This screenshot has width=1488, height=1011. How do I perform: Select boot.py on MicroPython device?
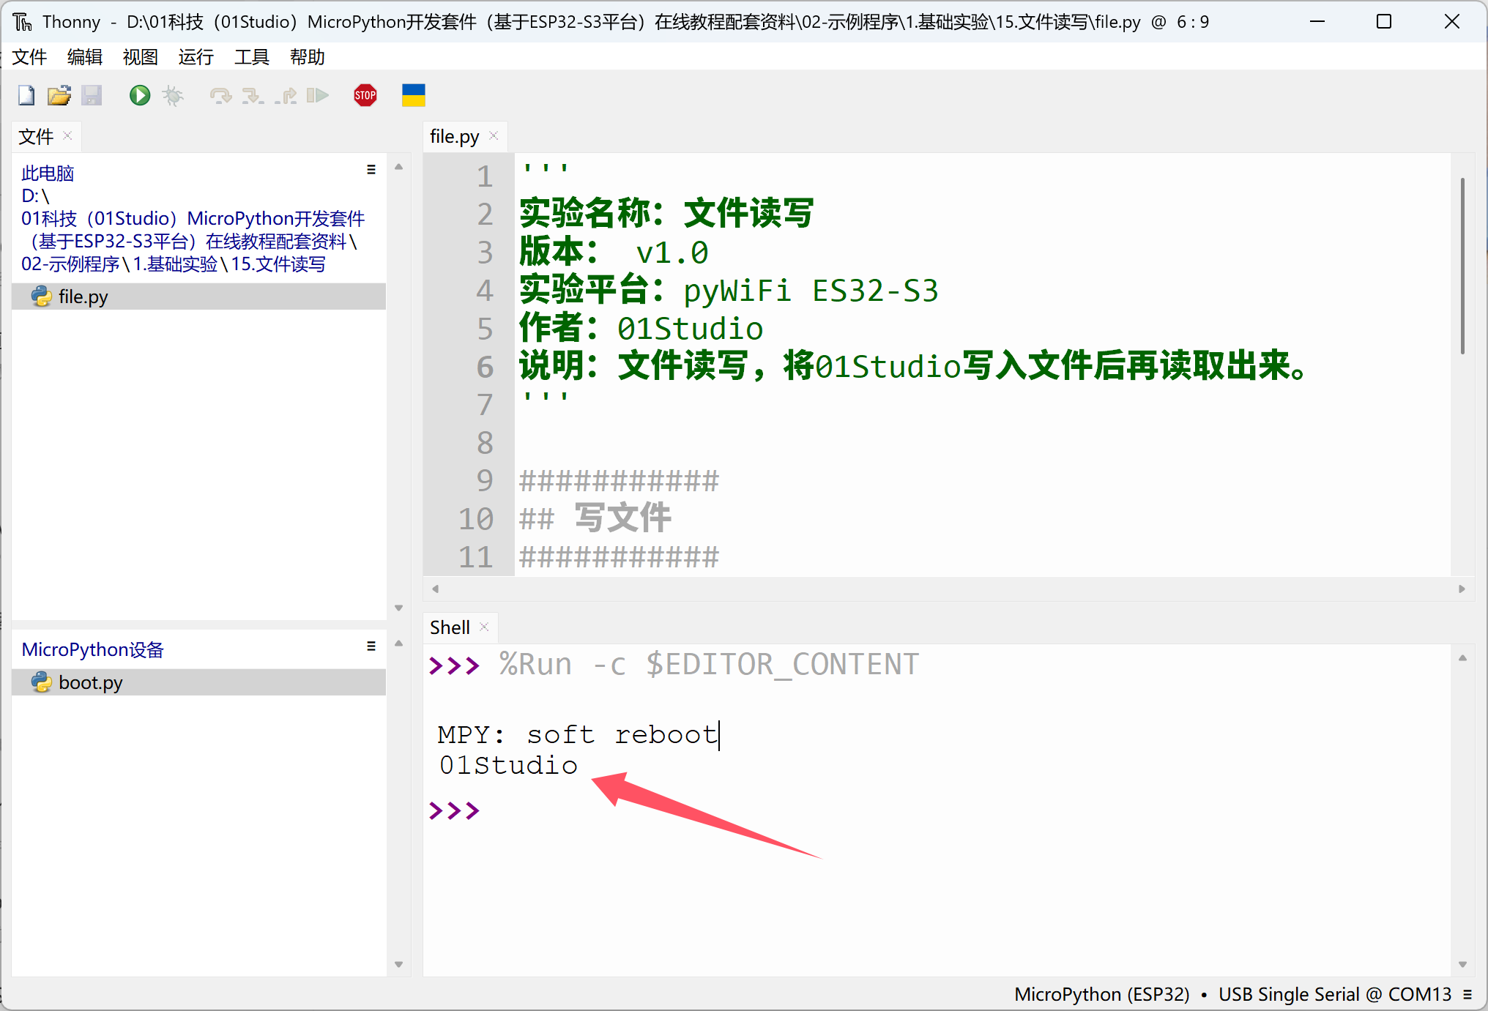tap(90, 682)
